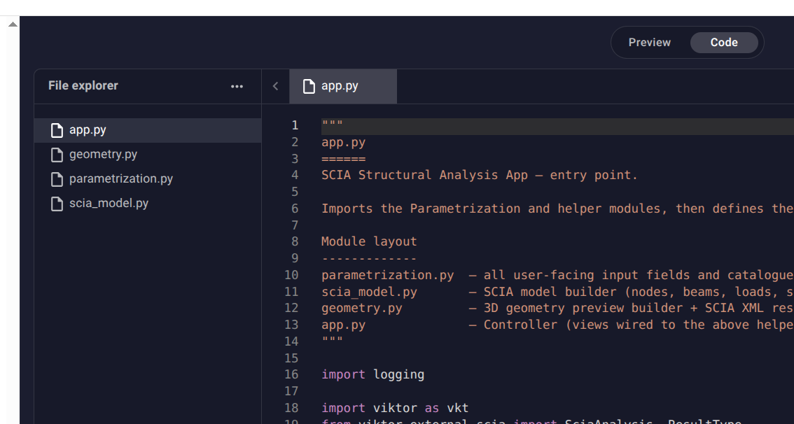Click the file icon beside parametrization.py
This screenshot has height=424, width=794.
(57, 179)
